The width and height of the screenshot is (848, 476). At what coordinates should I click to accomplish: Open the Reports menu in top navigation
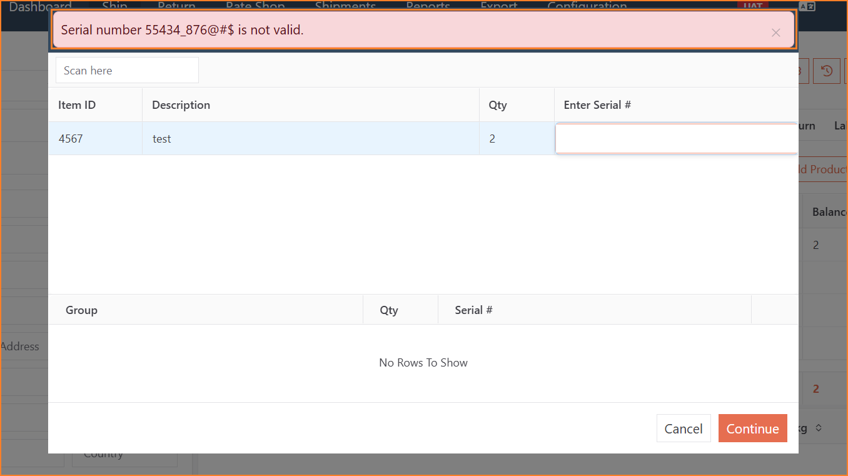pos(428,6)
